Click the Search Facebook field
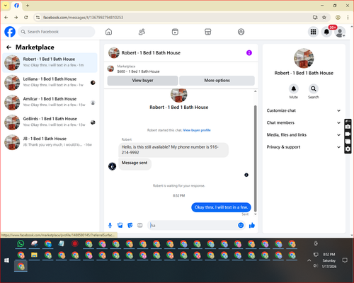The width and height of the screenshot is (354, 283). pos(57,32)
